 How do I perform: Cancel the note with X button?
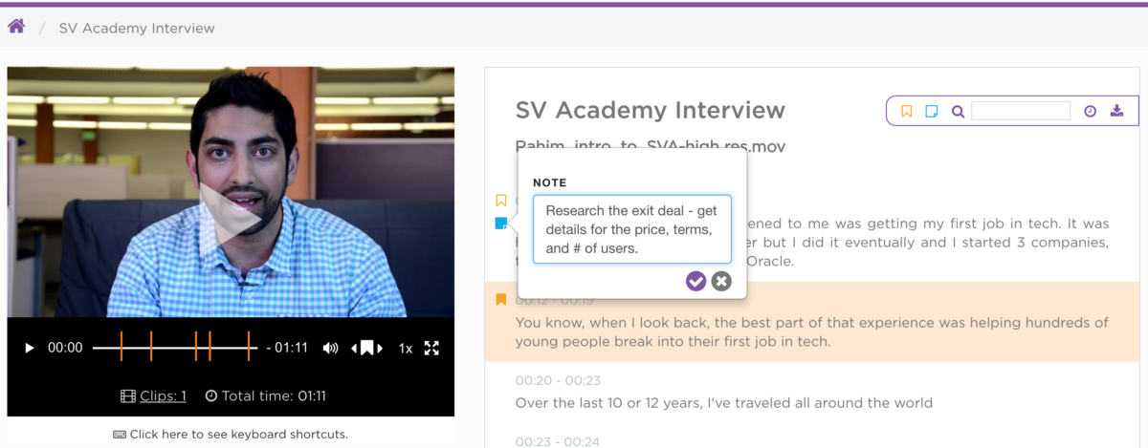click(x=721, y=281)
